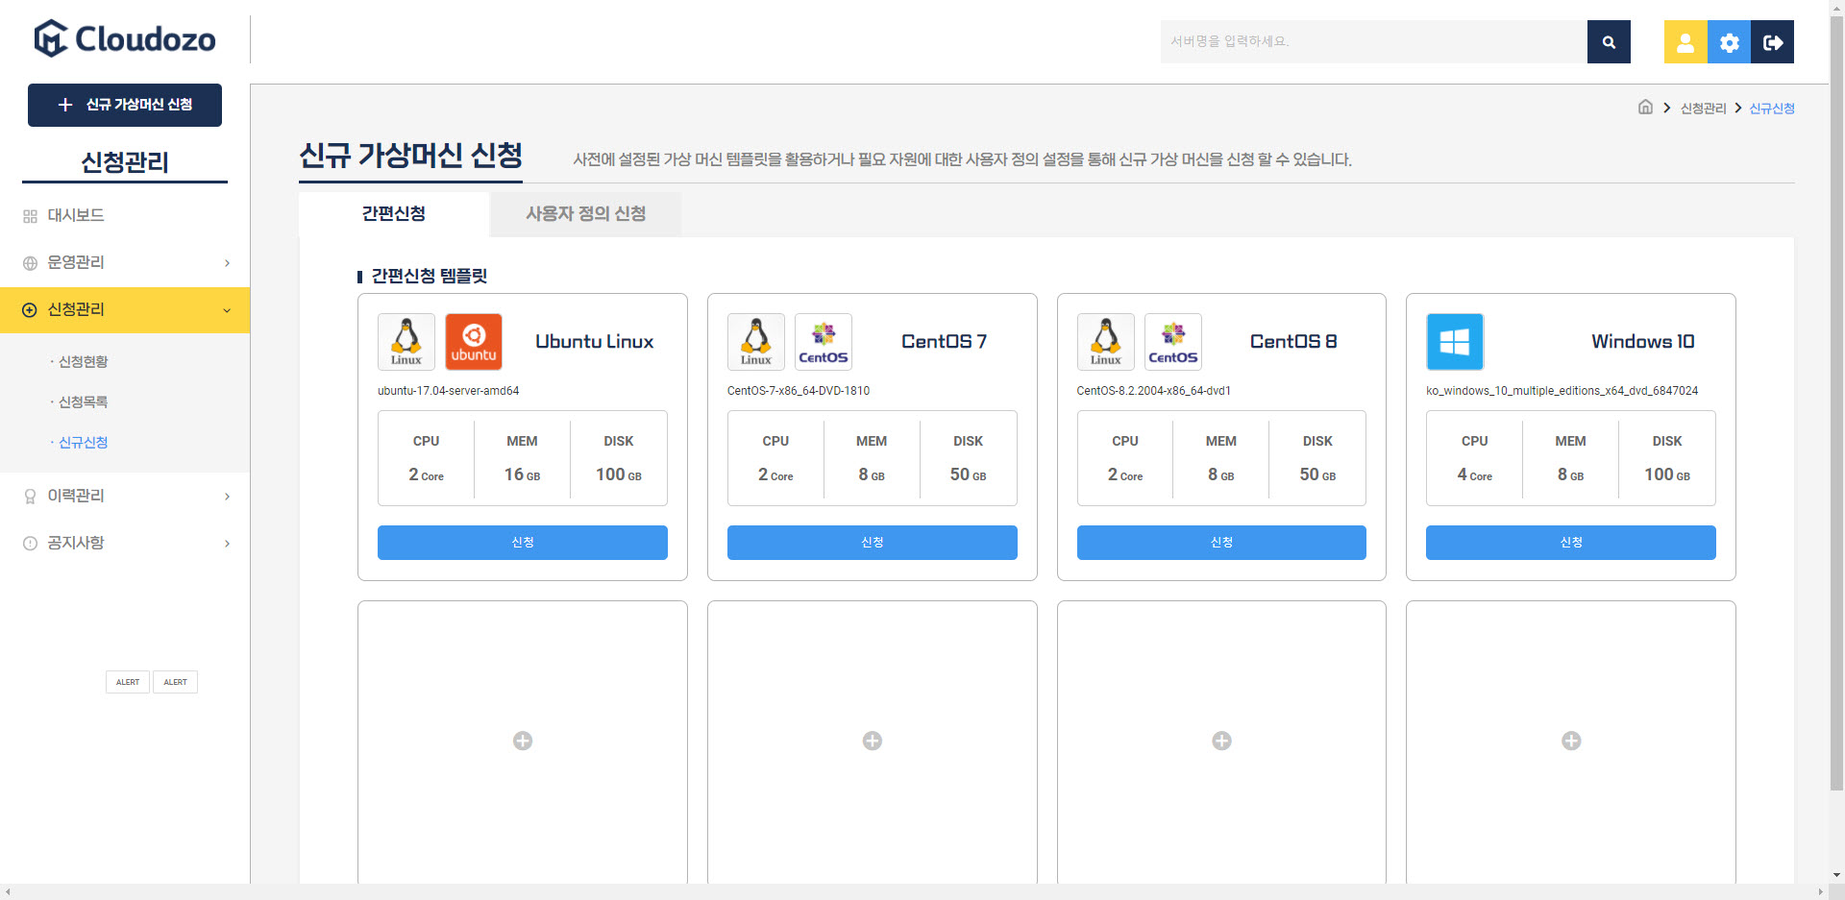Click the Cloudozo logo

coord(125,39)
